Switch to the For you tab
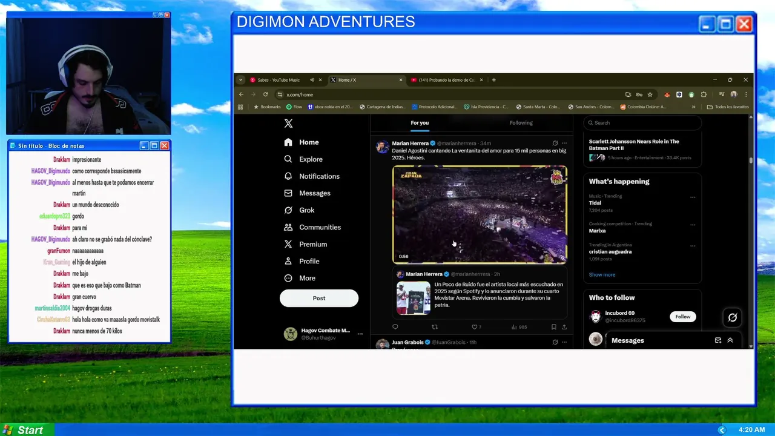The image size is (775, 436). (420, 123)
